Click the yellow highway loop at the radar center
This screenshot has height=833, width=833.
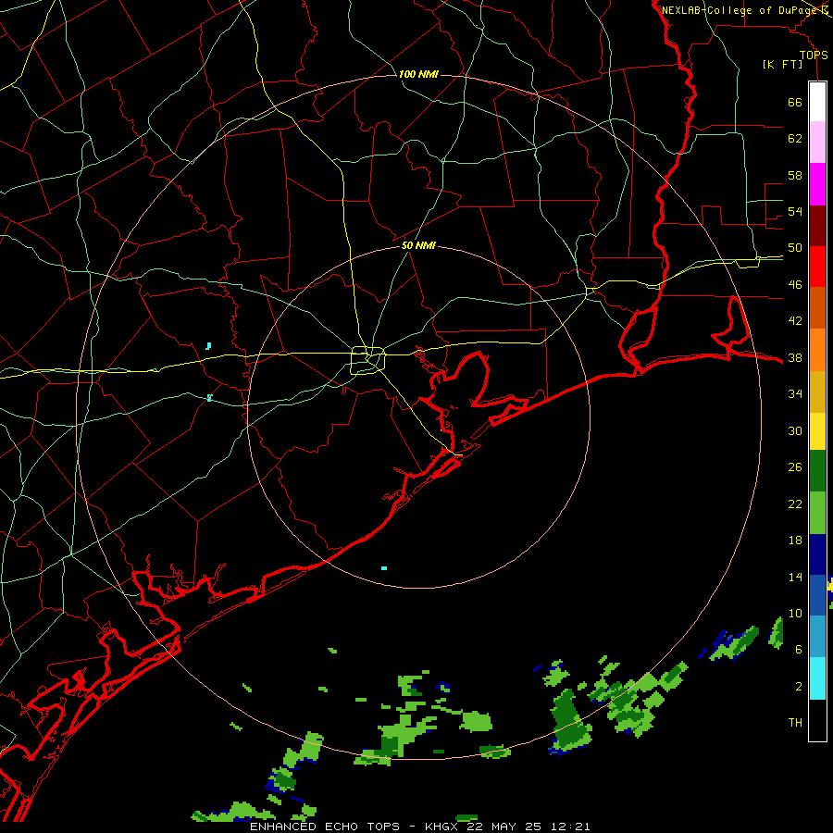pos(368,360)
